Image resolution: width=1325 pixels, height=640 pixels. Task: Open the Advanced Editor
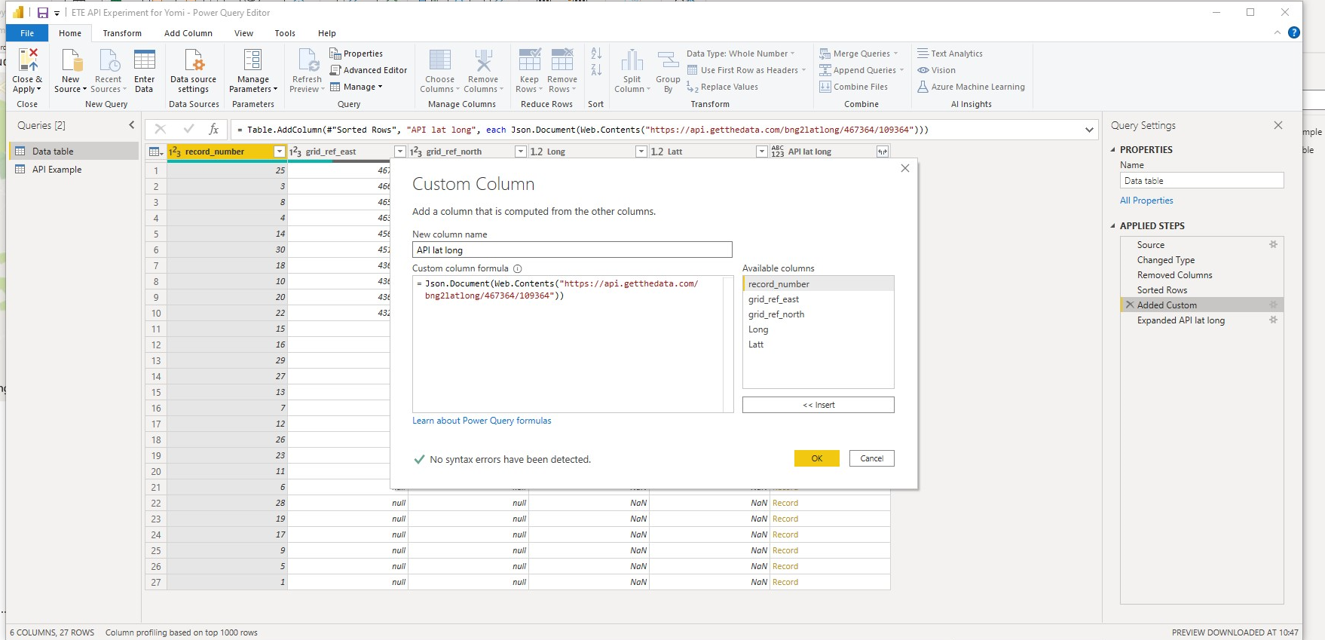coord(369,70)
